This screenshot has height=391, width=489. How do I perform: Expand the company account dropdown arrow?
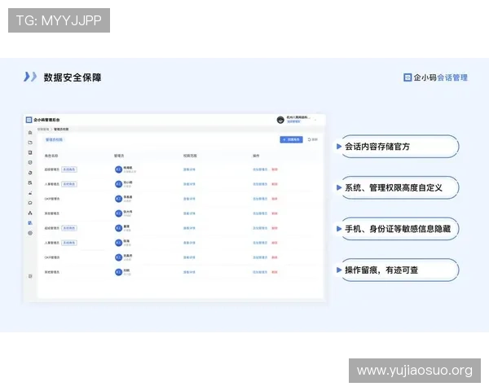point(315,120)
